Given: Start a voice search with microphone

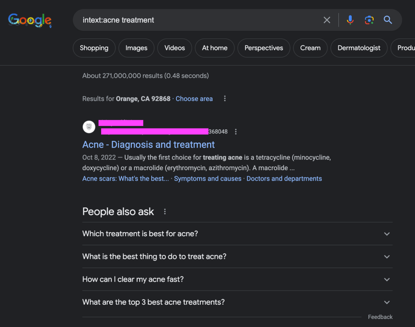Looking at the screenshot, I should pyautogui.click(x=350, y=20).
